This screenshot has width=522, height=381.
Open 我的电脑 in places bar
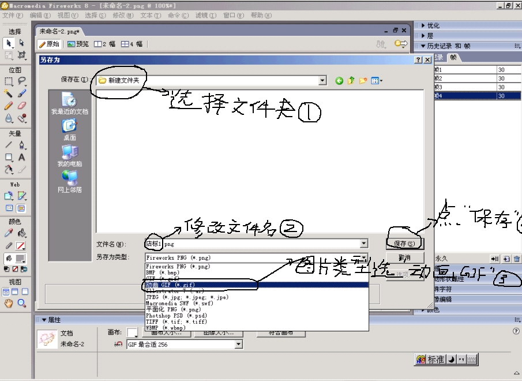(x=70, y=156)
